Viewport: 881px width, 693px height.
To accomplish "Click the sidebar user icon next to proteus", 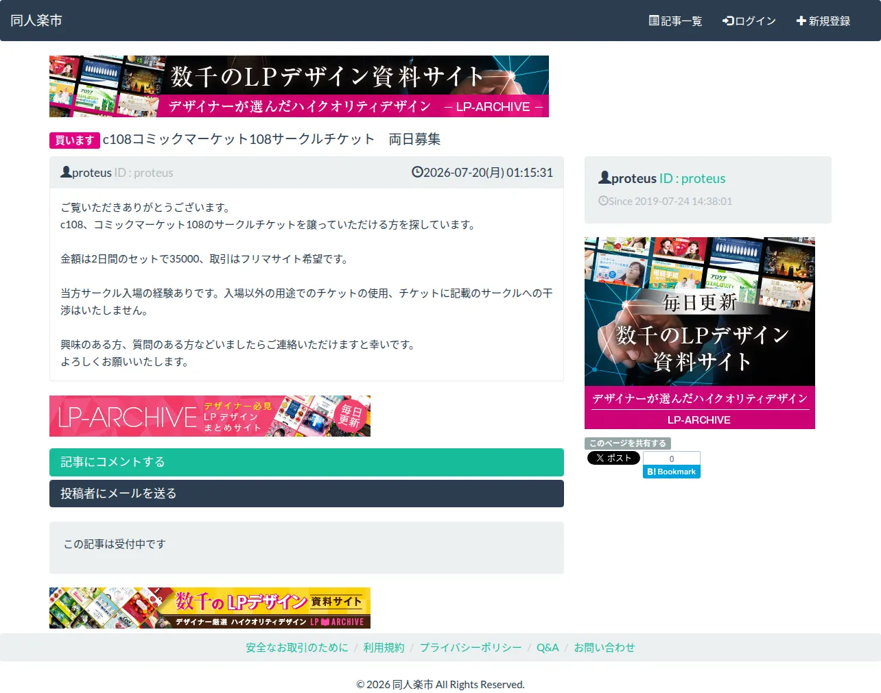I will coord(604,178).
